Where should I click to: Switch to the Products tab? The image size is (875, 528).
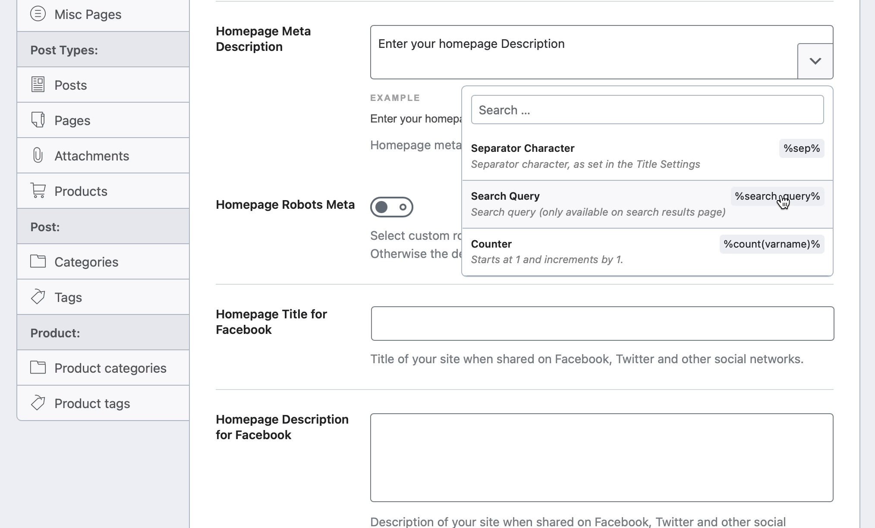coord(103,191)
